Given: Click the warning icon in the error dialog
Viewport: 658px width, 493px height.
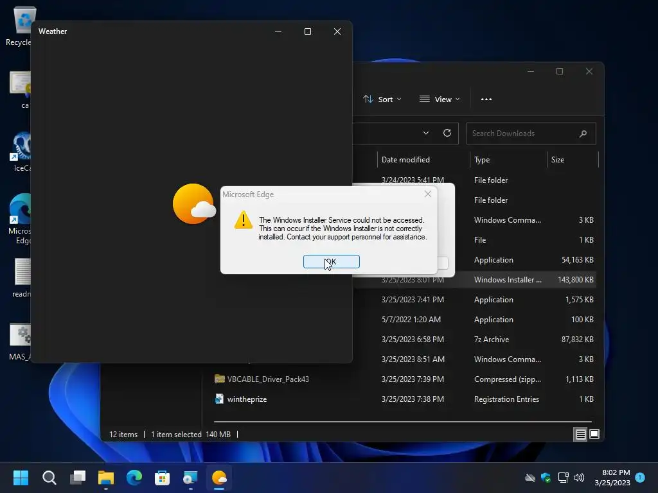Looking at the screenshot, I should coord(244,220).
